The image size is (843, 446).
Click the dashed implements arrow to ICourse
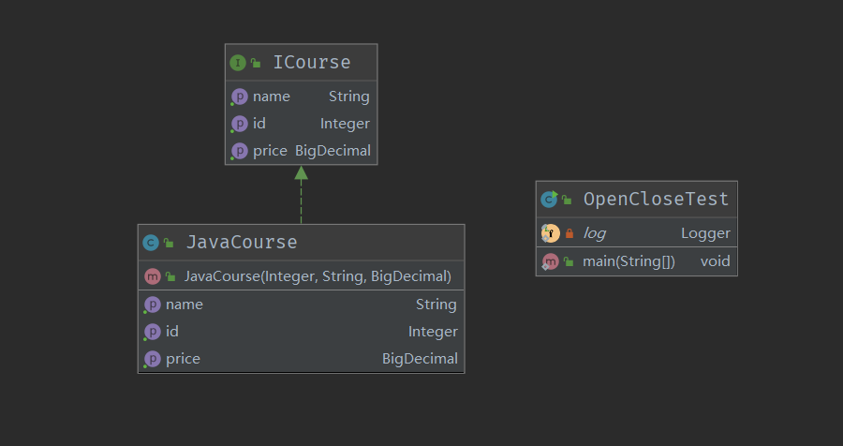click(x=301, y=197)
